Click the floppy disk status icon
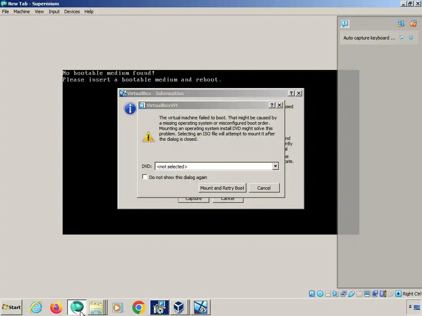The height and width of the screenshot is (316, 422). coord(328,294)
